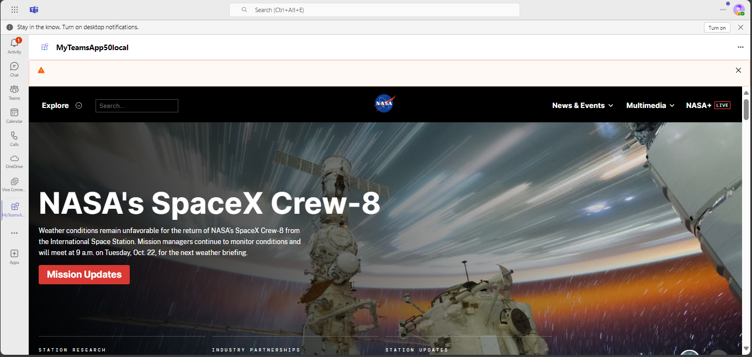The width and height of the screenshot is (752, 357).
Task: Click the Microsoft Teams logo icon
Action: pyautogui.click(x=34, y=10)
